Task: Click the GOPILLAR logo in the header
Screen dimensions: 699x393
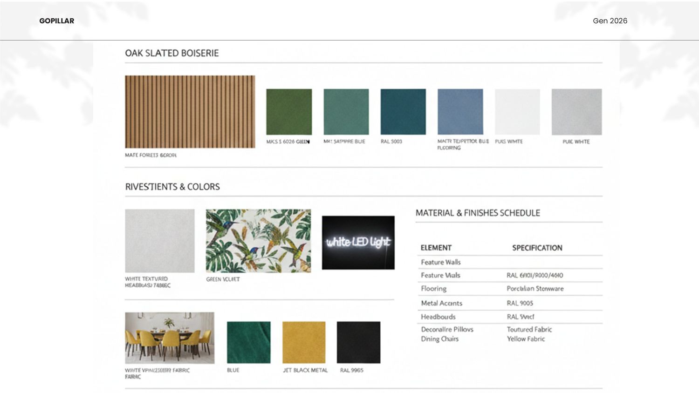Action: [x=56, y=21]
